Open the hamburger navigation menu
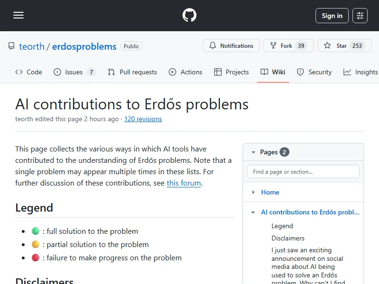 (x=18, y=16)
